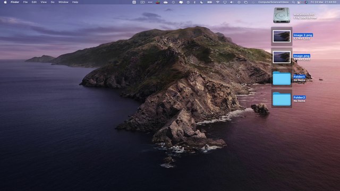
Task: Click the date and time display
Action: coord(324,2)
